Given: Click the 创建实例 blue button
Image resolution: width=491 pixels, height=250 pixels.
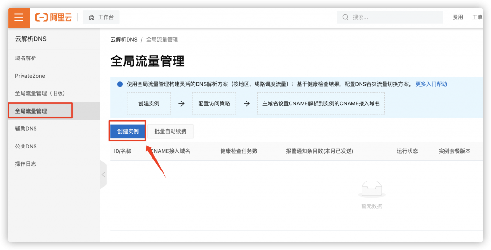Looking at the screenshot, I should (128, 131).
